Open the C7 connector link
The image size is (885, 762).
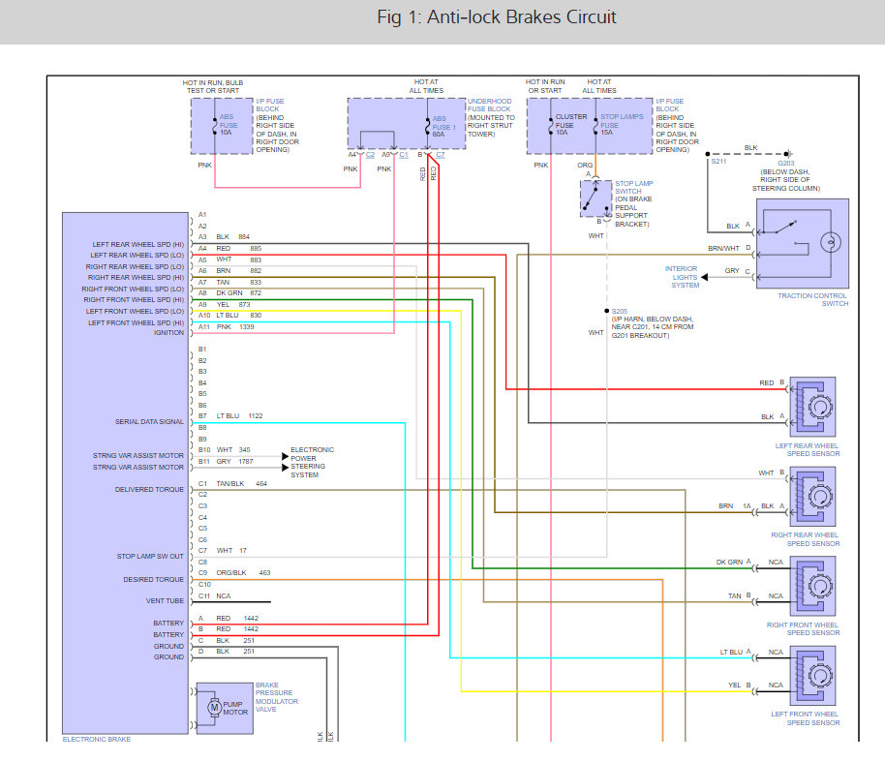441,155
